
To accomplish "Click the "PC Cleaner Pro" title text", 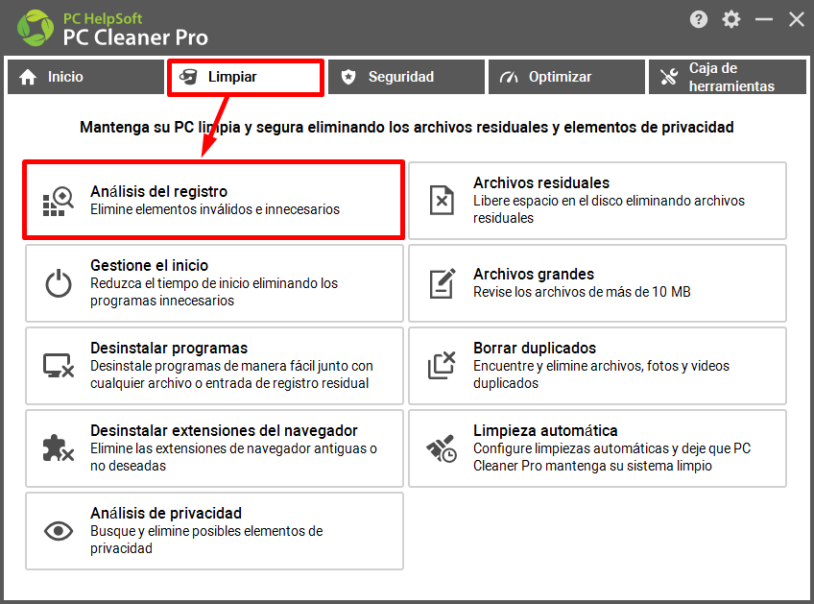I will (135, 37).
